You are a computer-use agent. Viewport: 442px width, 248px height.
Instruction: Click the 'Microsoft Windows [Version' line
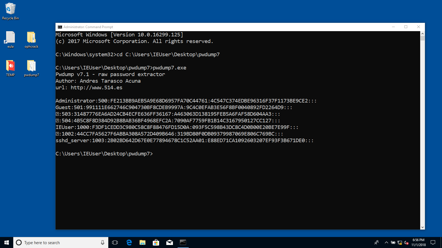point(119,35)
